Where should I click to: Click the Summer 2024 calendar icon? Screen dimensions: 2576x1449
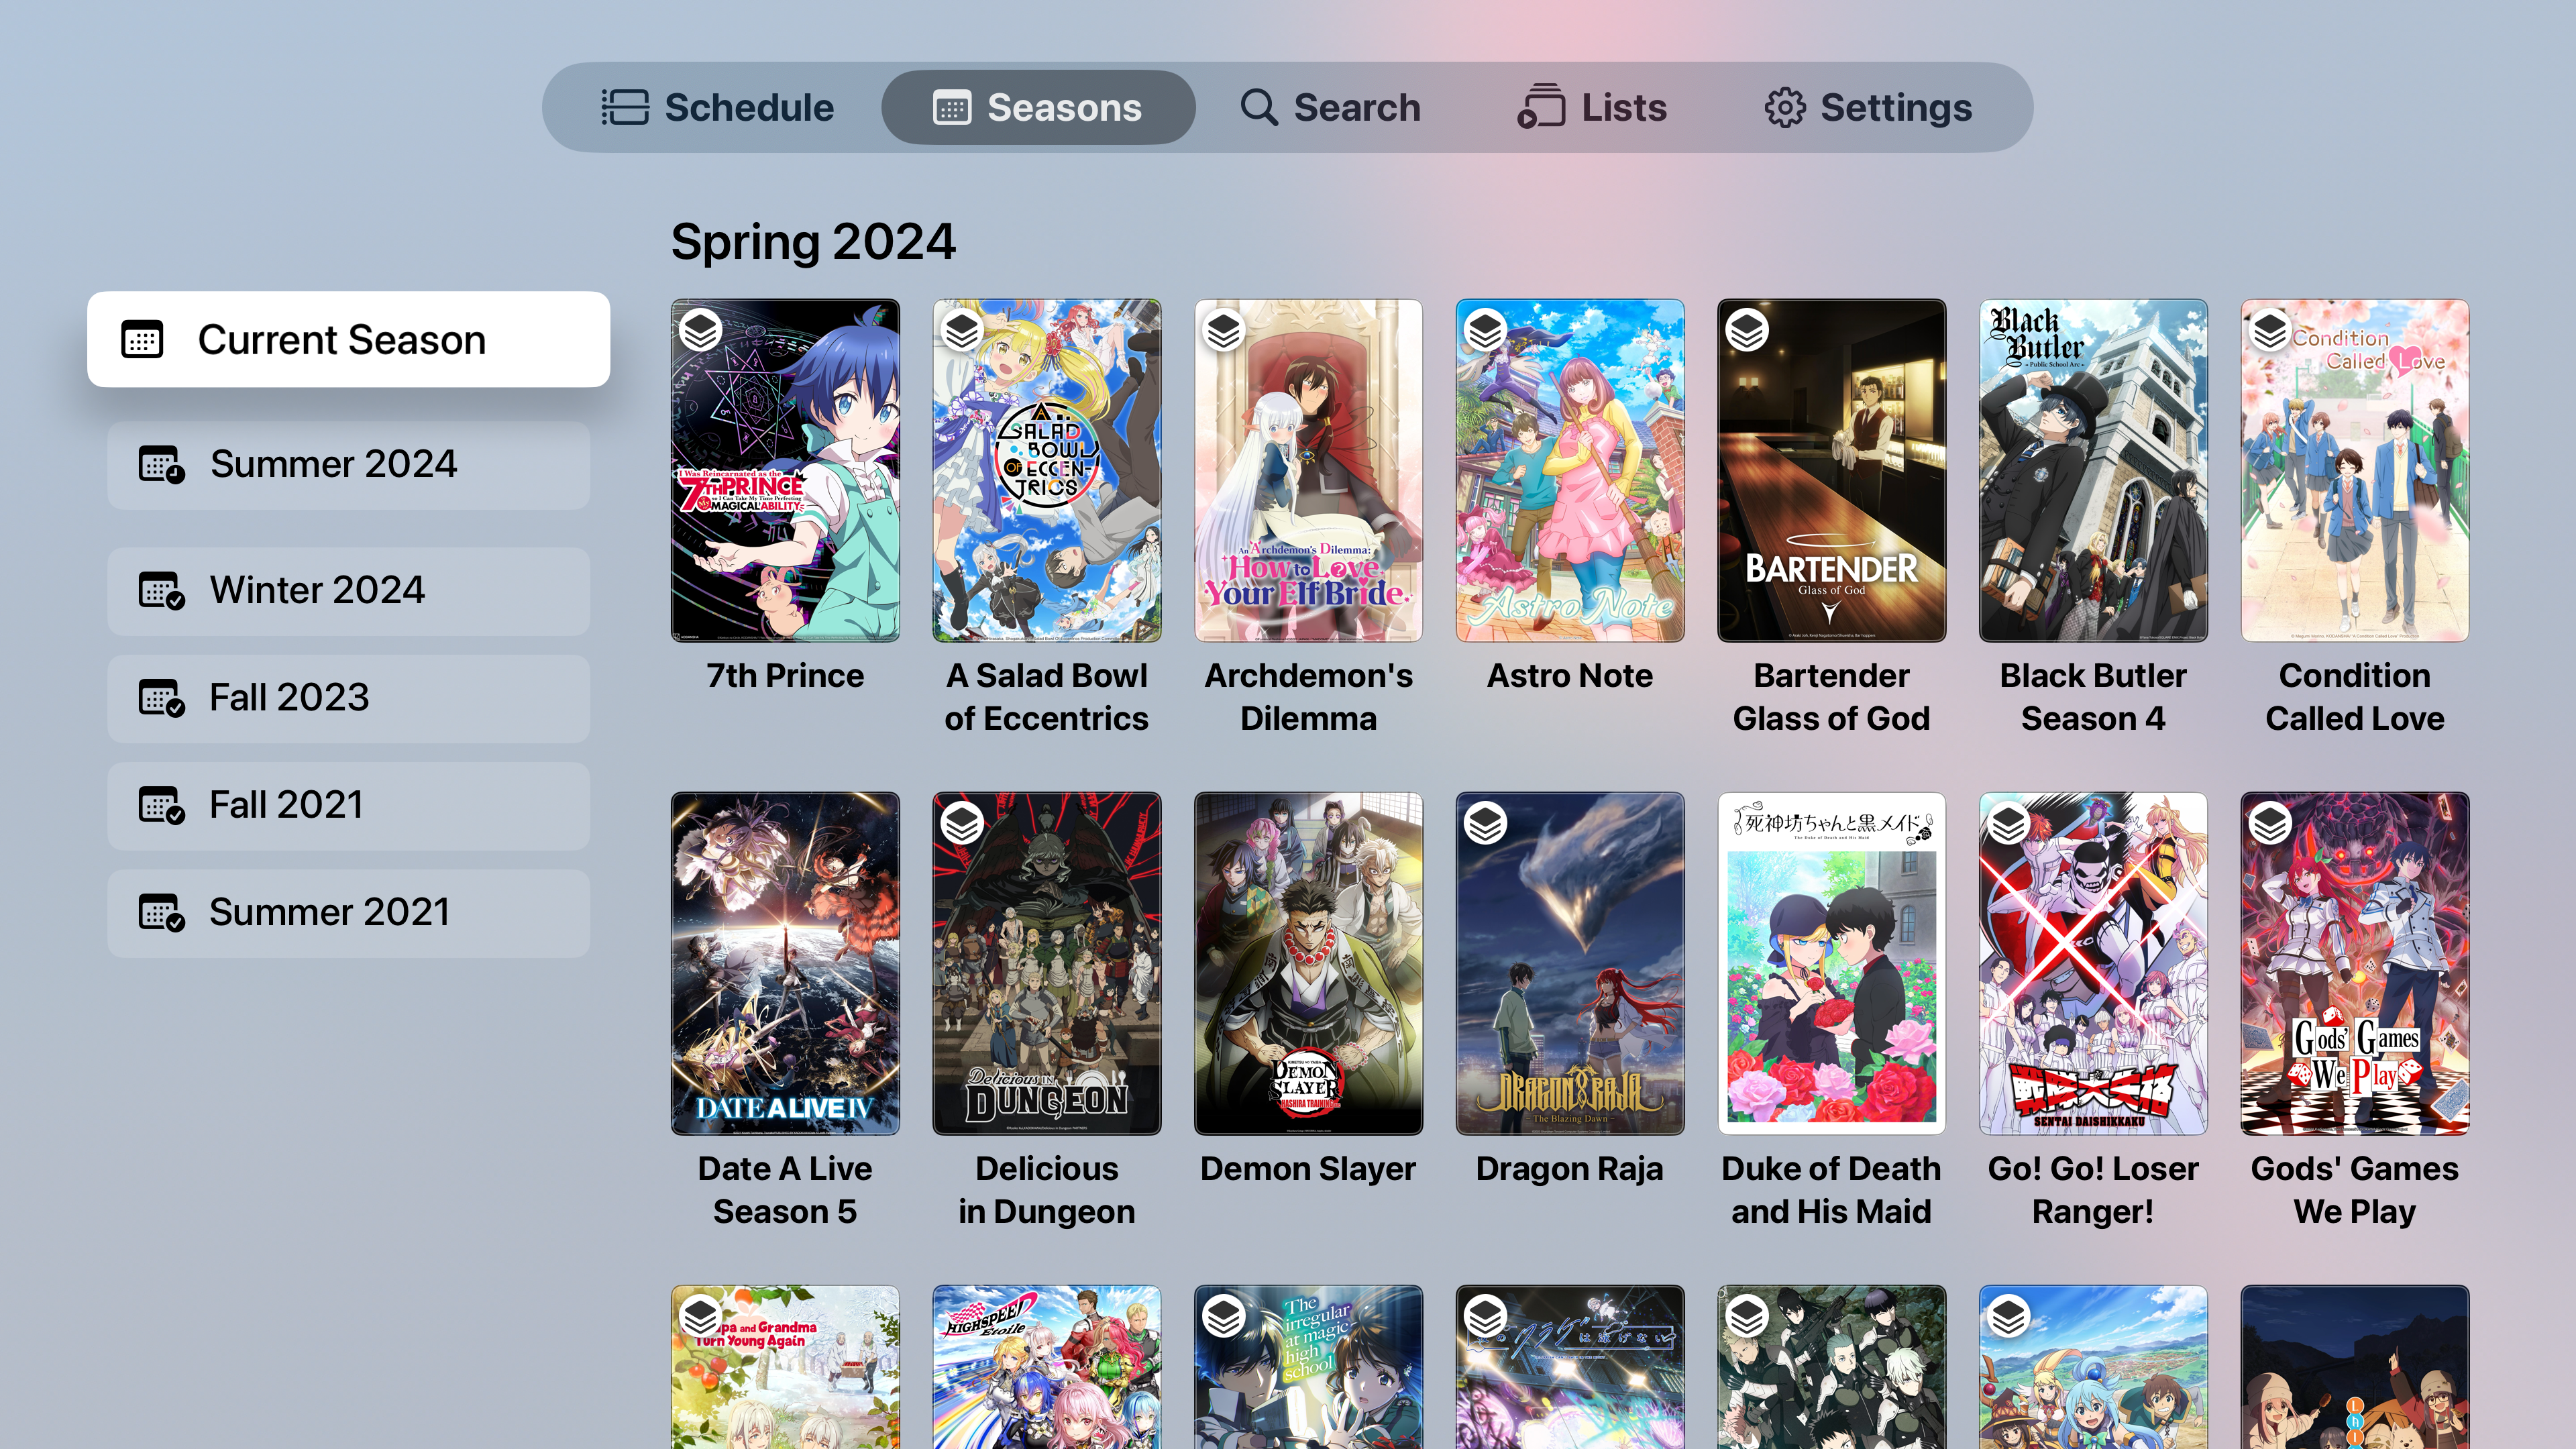pyautogui.click(x=161, y=465)
